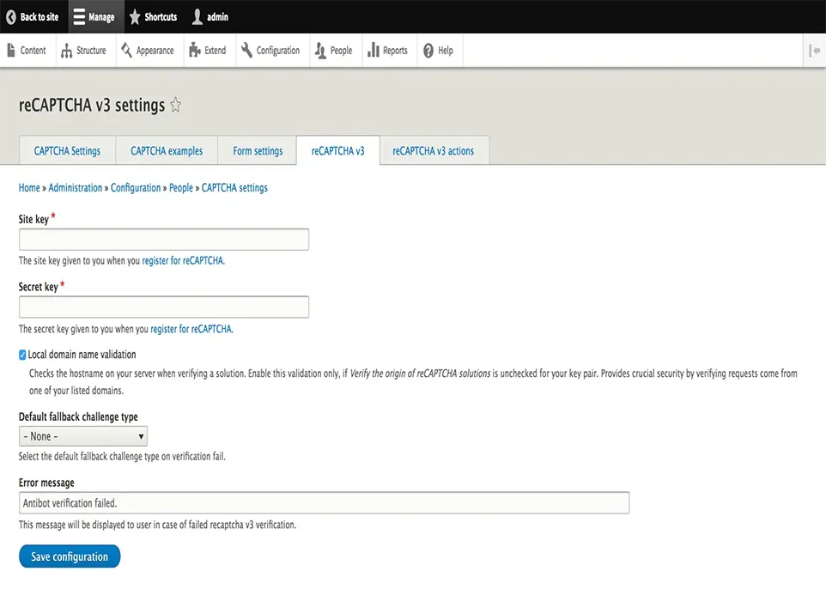Open the Reports menu label
This screenshot has width=826, height=614.
point(395,51)
